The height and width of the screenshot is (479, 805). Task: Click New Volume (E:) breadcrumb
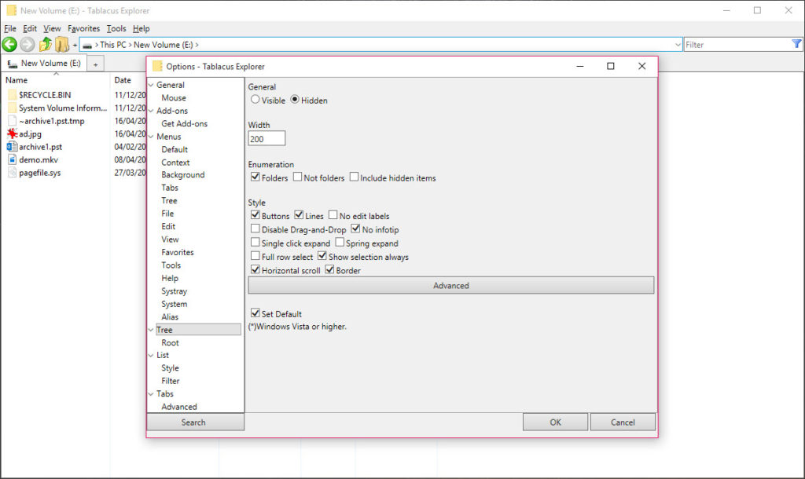point(164,45)
